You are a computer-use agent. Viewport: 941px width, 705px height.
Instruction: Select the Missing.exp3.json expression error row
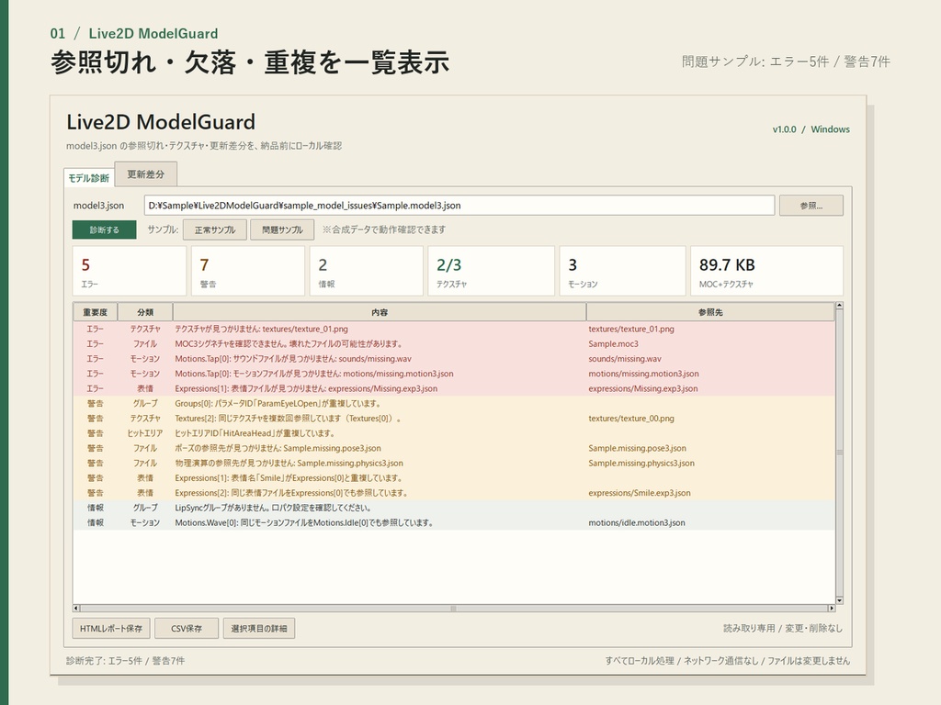tap(454, 388)
